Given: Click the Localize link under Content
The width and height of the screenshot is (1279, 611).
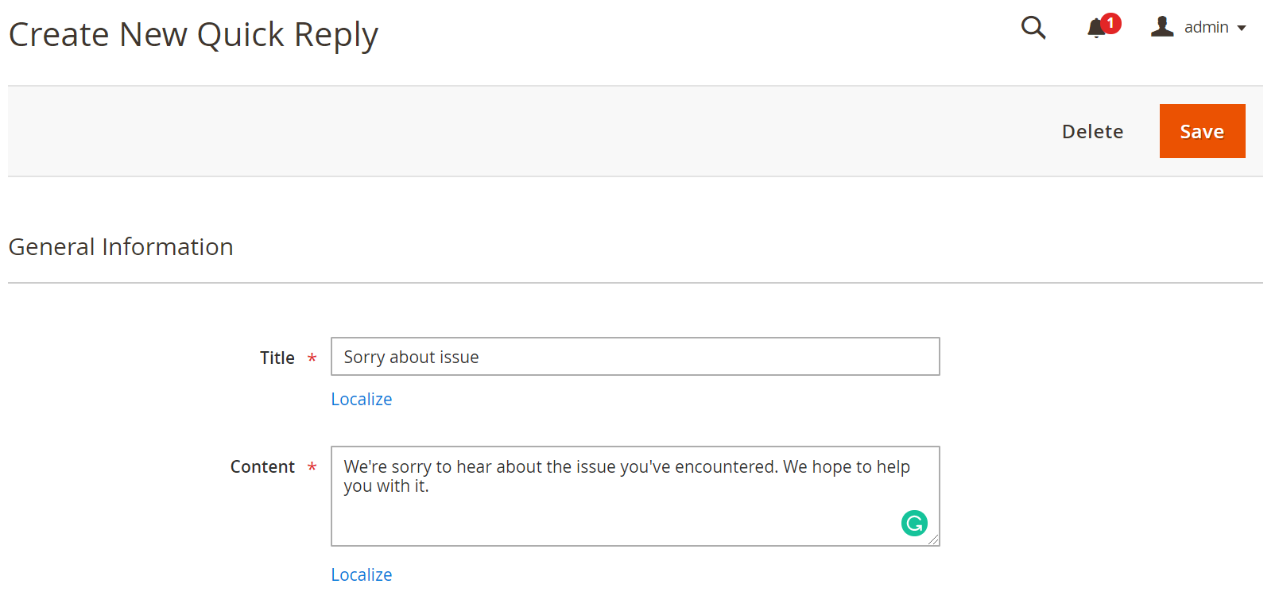Looking at the screenshot, I should [362, 574].
